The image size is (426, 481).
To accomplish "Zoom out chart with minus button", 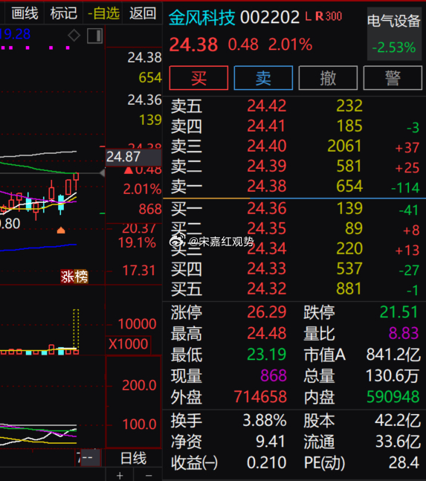I will point(149,476).
